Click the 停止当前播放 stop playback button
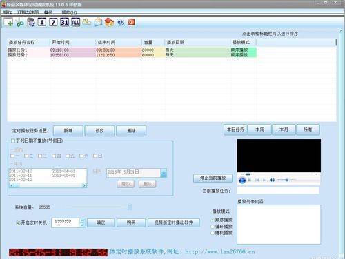Image resolution: width=345 pixels, height=259 pixels. [213, 178]
